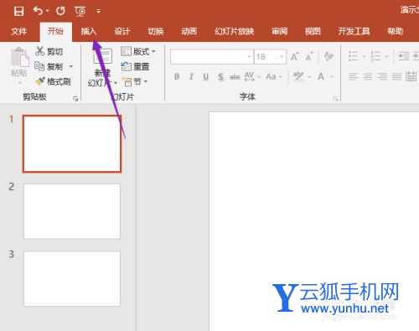Expand font size dropdown arrow
Screen dimensions: 419x331
pos(282,57)
